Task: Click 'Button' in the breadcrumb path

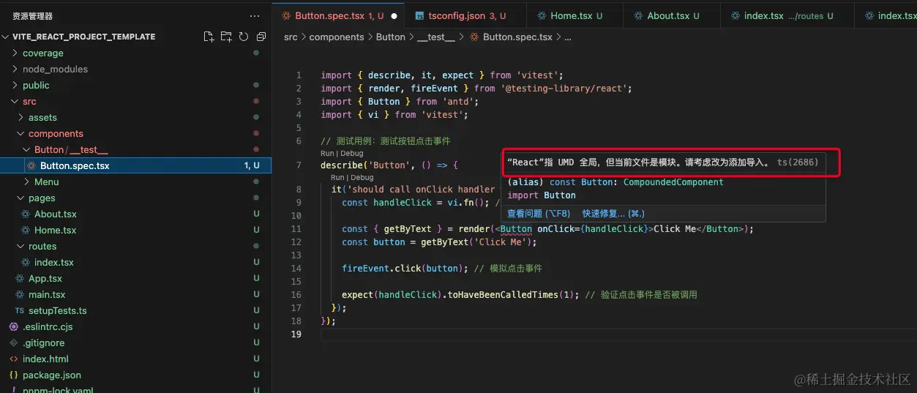Action: click(391, 37)
